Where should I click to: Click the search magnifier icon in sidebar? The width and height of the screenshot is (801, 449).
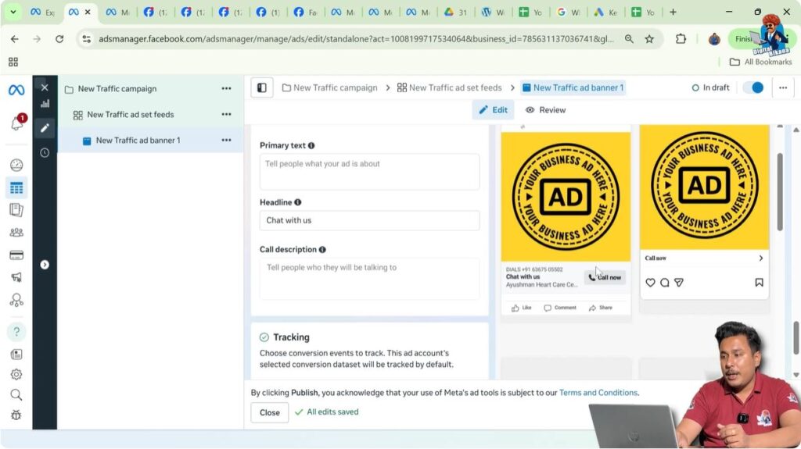coord(16,395)
